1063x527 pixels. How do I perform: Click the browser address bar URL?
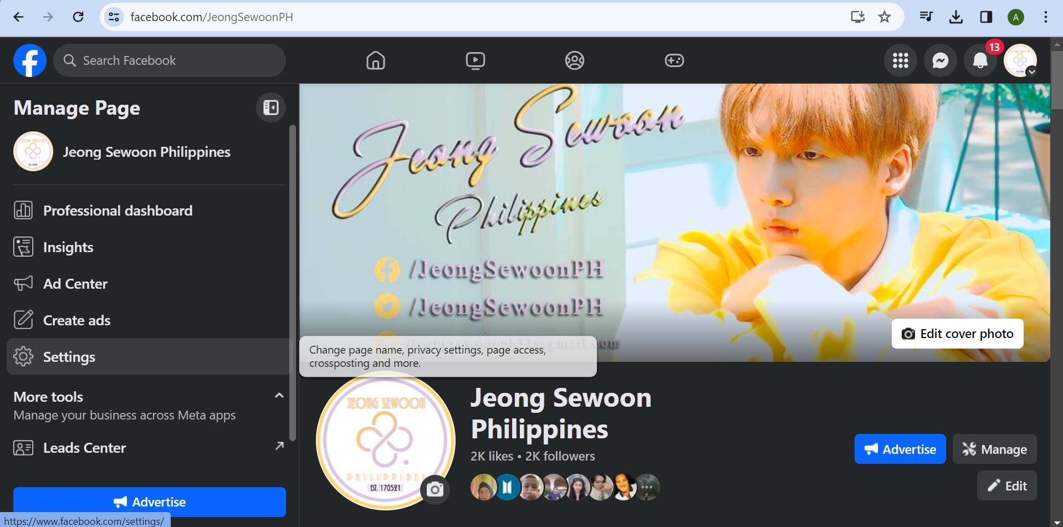tap(212, 17)
